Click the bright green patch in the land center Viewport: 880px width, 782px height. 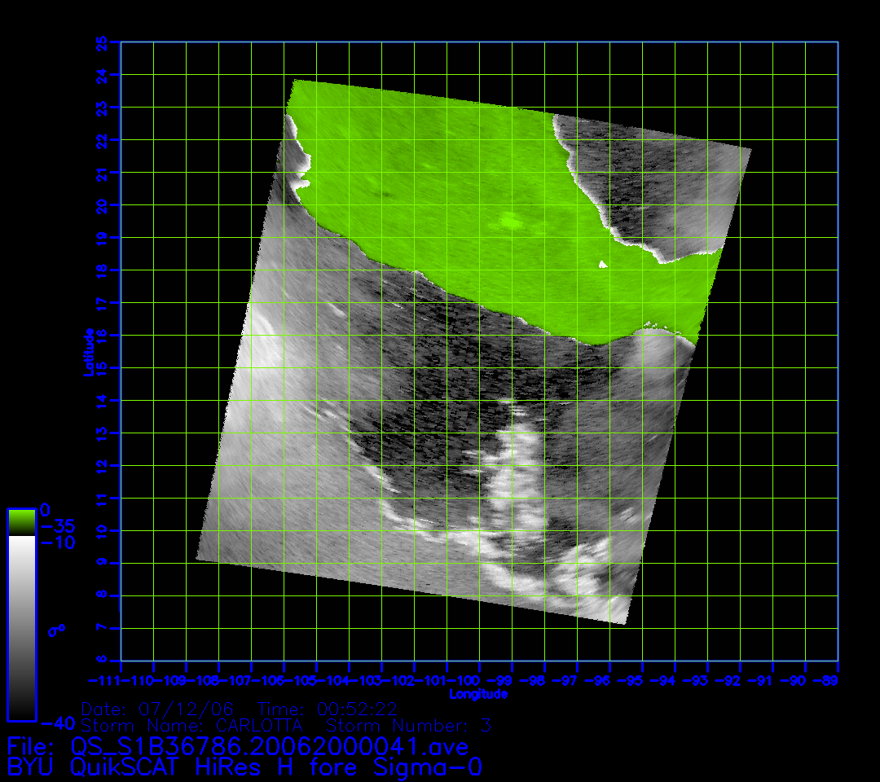[x=511, y=221]
